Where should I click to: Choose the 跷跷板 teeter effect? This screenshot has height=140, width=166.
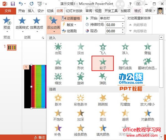103,100
